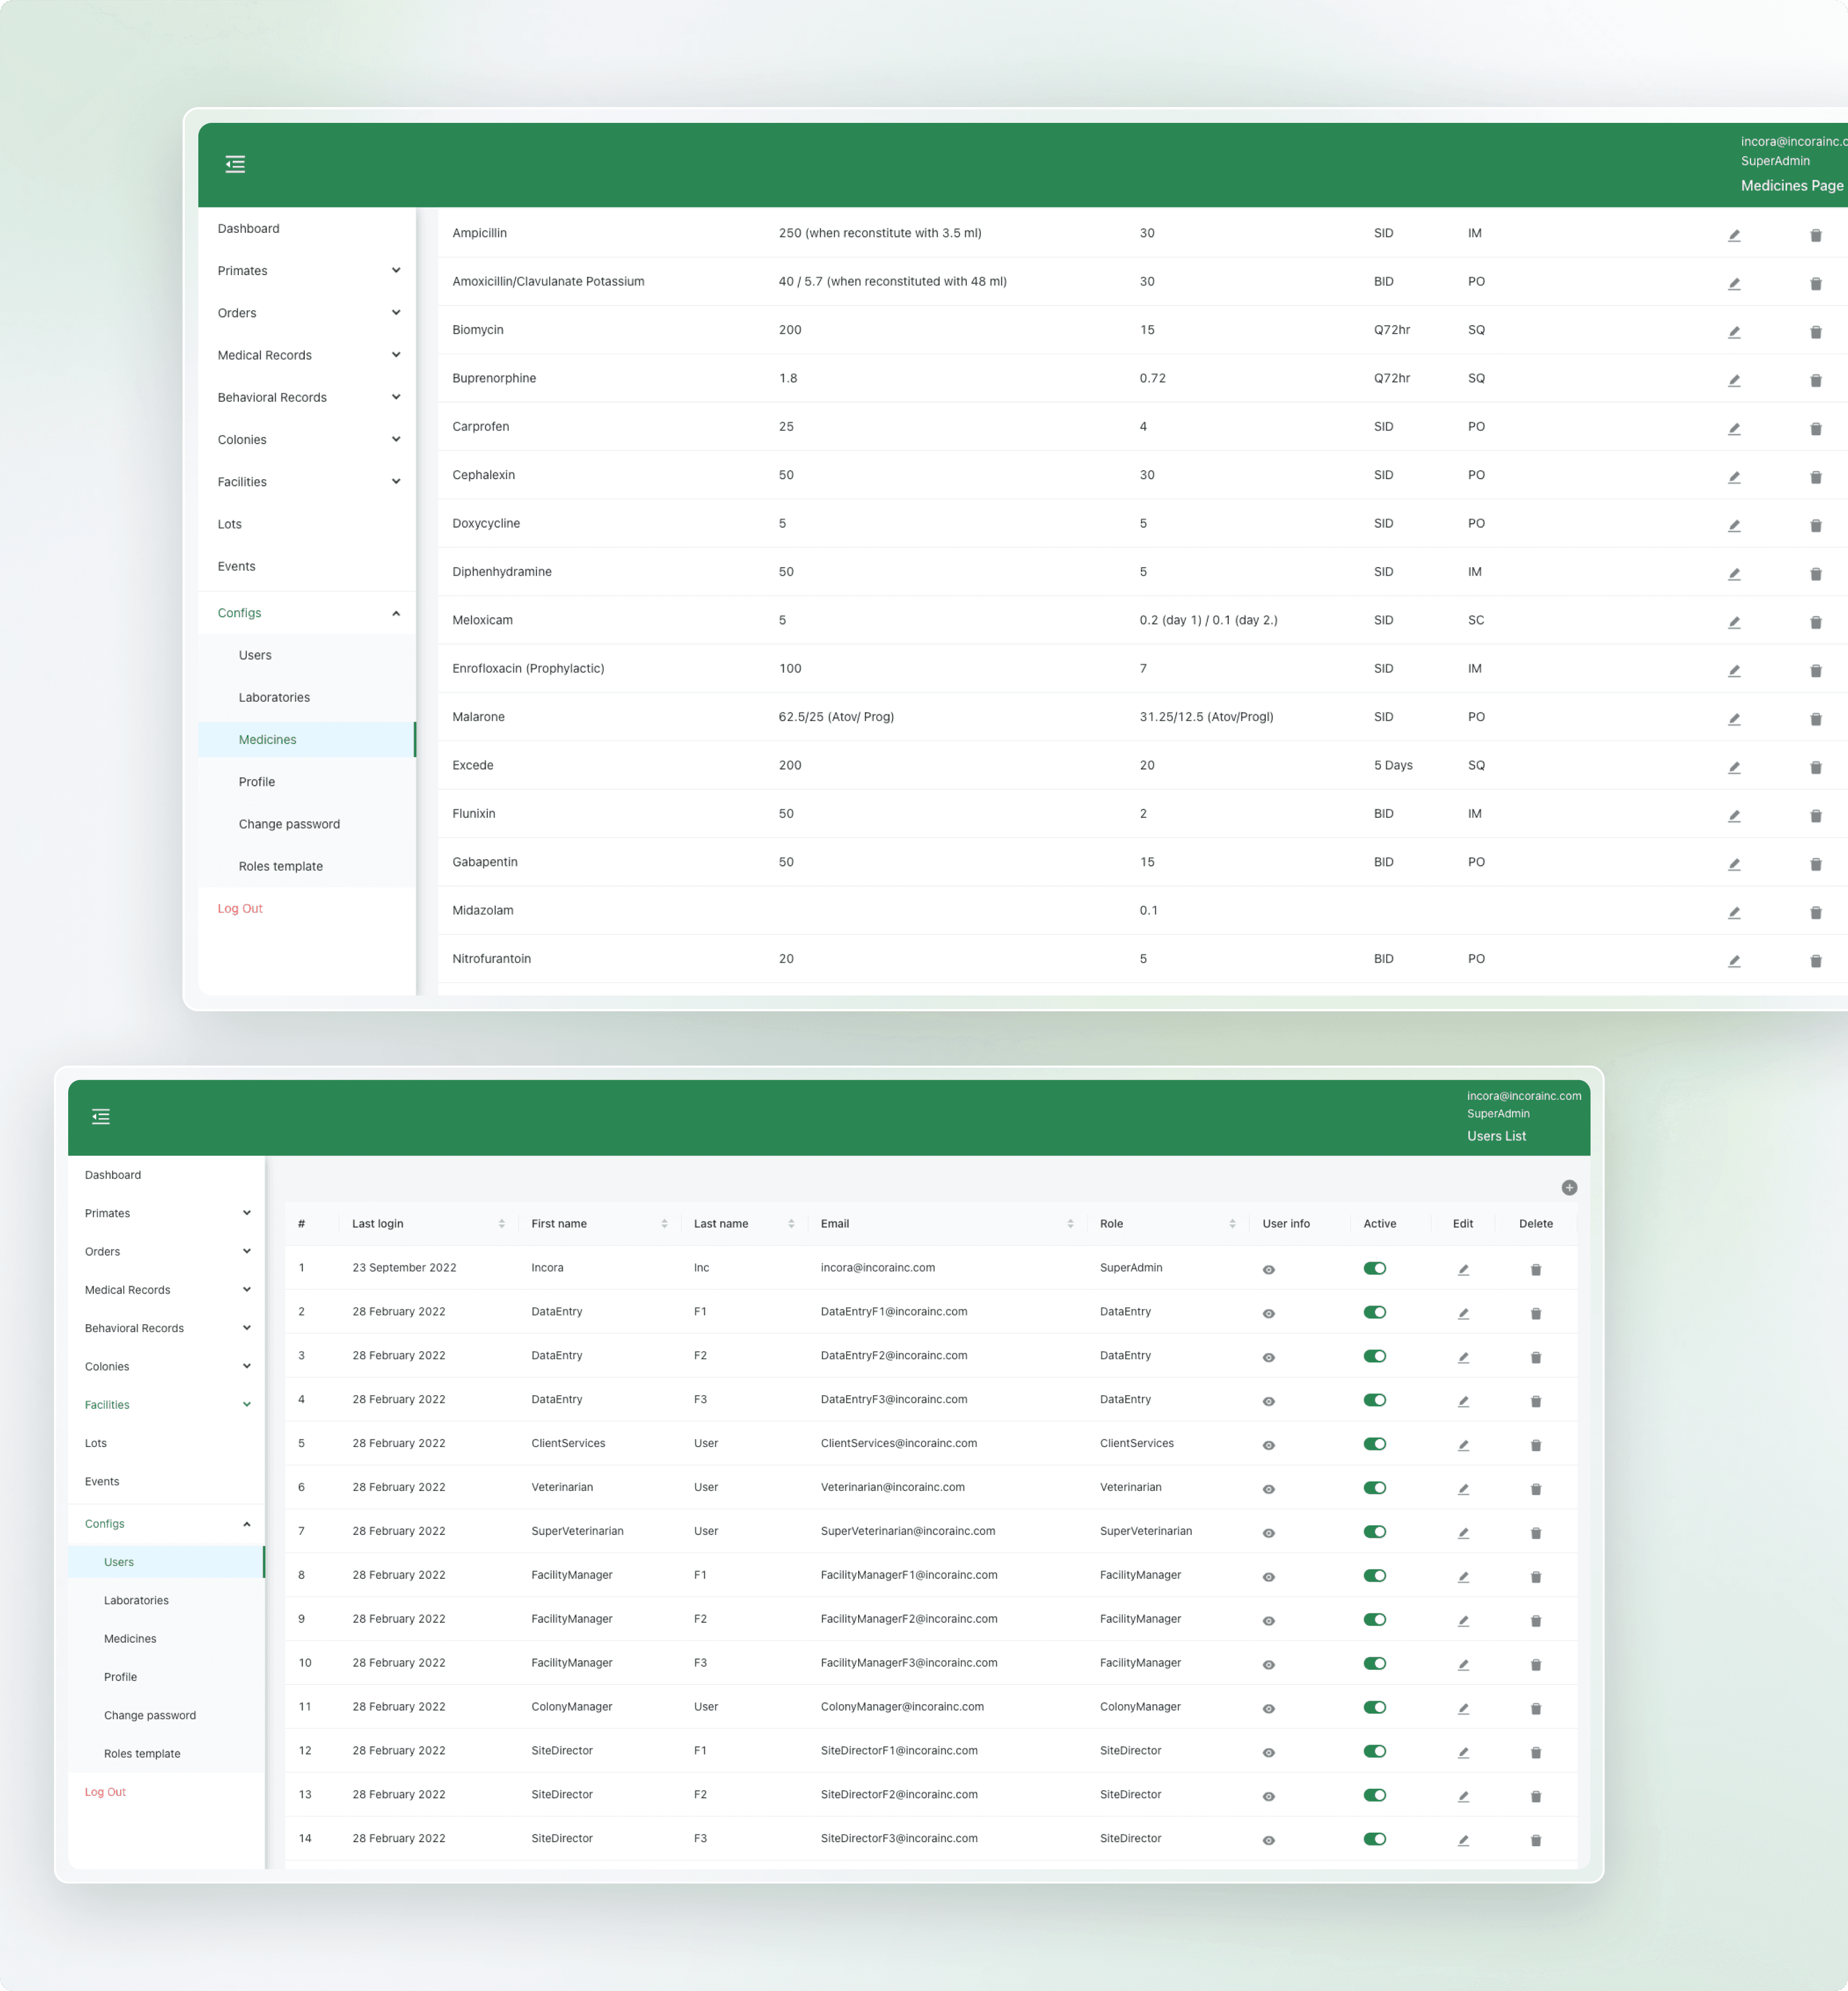Toggle Active switch for Incora user
The height and width of the screenshot is (1991, 1848).
pyautogui.click(x=1375, y=1269)
